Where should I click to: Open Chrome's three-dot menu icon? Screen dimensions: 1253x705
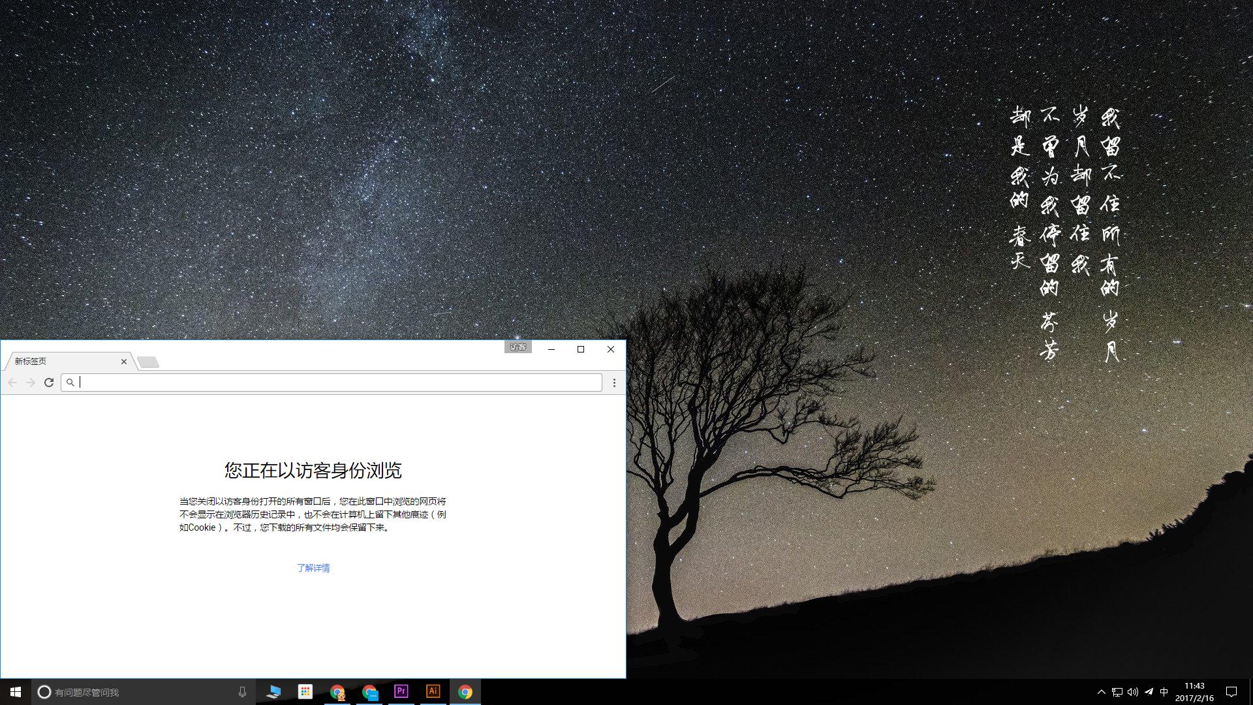coord(614,383)
